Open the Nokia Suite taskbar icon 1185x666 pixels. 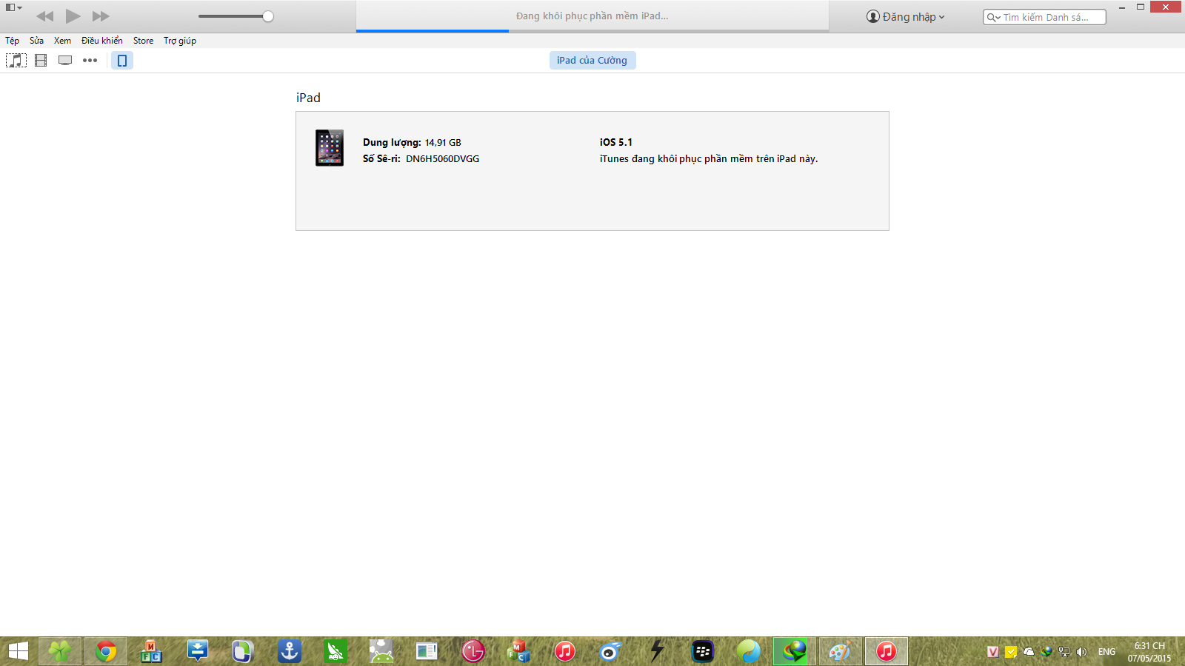coord(242,651)
